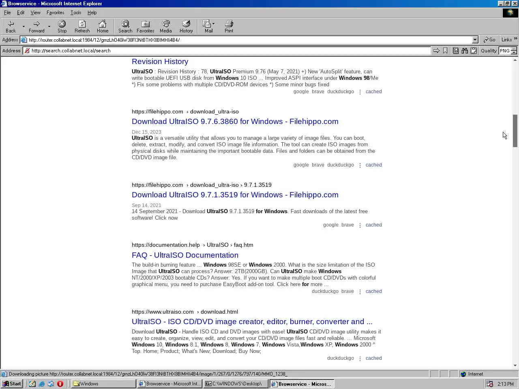Click the vertical scrollbar thumb
Image resolution: width=519 pixels, height=389 pixels.
click(x=515, y=131)
